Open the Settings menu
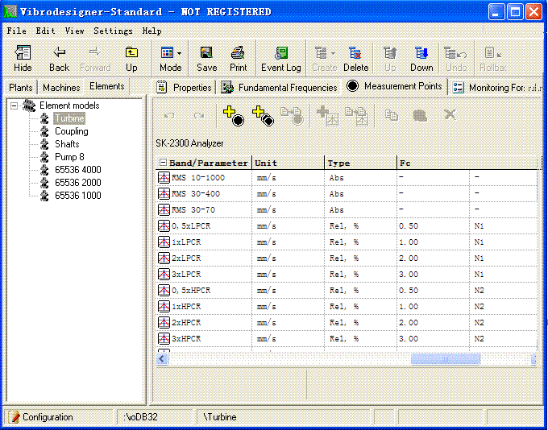 coord(114,31)
